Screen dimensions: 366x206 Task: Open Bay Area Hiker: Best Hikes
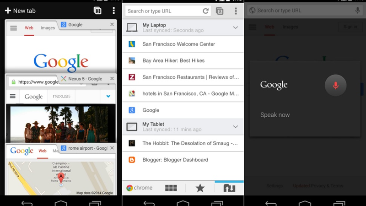[x=183, y=60]
